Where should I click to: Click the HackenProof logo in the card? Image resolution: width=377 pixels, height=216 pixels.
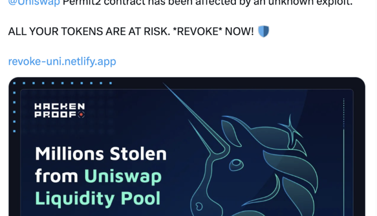pyautogui.click(x=60, y=111)
